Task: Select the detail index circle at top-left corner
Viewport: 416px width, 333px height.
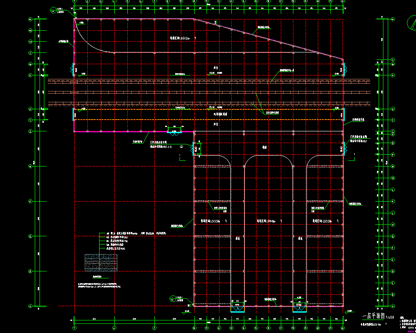Action: [54, 9]
